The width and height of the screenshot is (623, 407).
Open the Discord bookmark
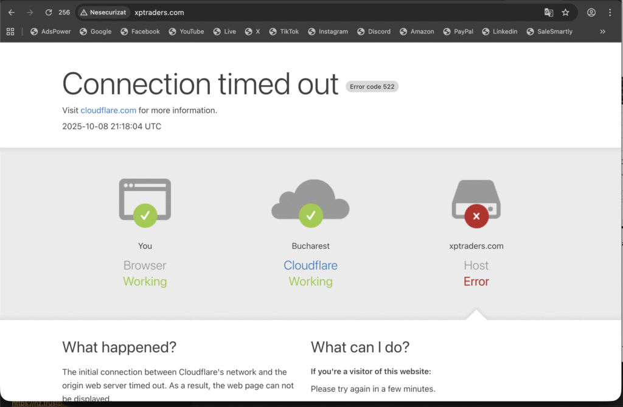coord(374,32)
